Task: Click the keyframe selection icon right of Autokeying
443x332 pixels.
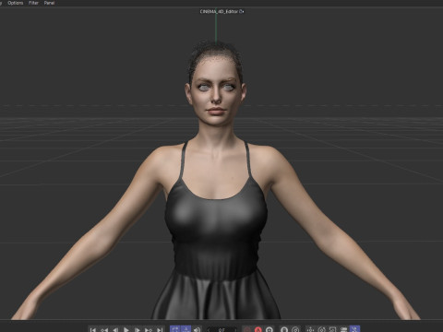Action: (x=269, y=330)
